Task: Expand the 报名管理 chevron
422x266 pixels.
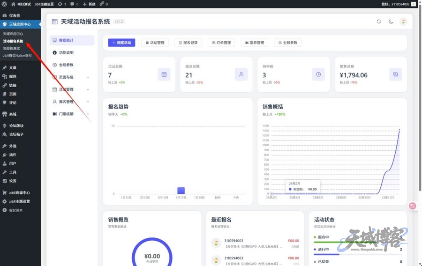Action: [x=88, y=102]
